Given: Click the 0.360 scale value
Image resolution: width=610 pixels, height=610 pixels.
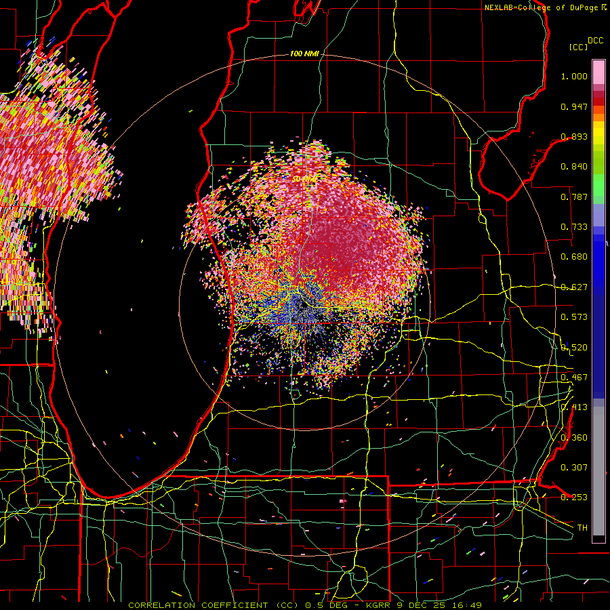Looking at the screenshot, I should (574, 438).
